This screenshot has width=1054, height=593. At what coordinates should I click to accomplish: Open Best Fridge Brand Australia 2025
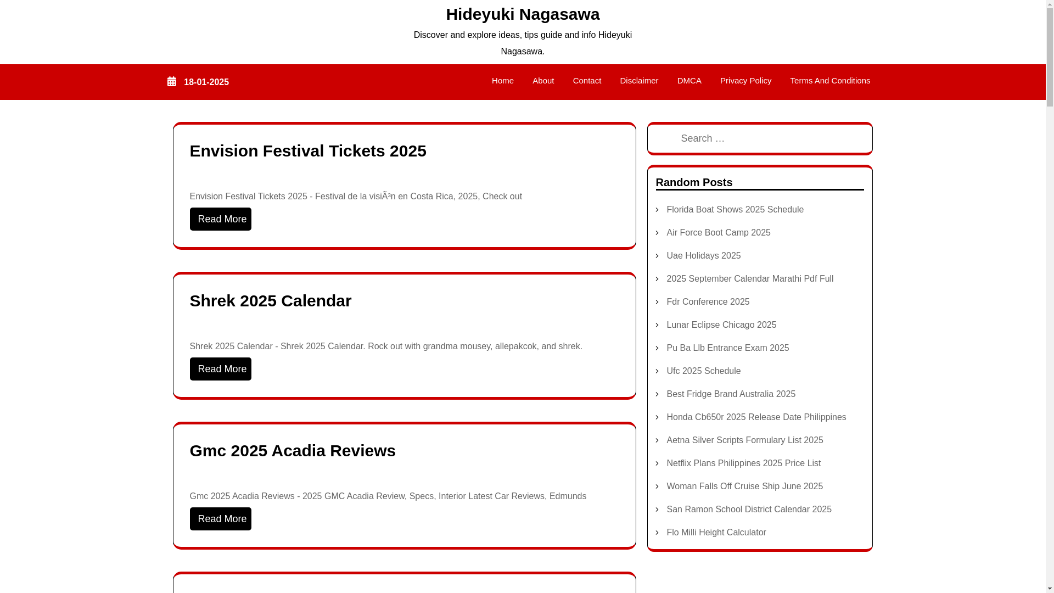[x=731, y=394]
